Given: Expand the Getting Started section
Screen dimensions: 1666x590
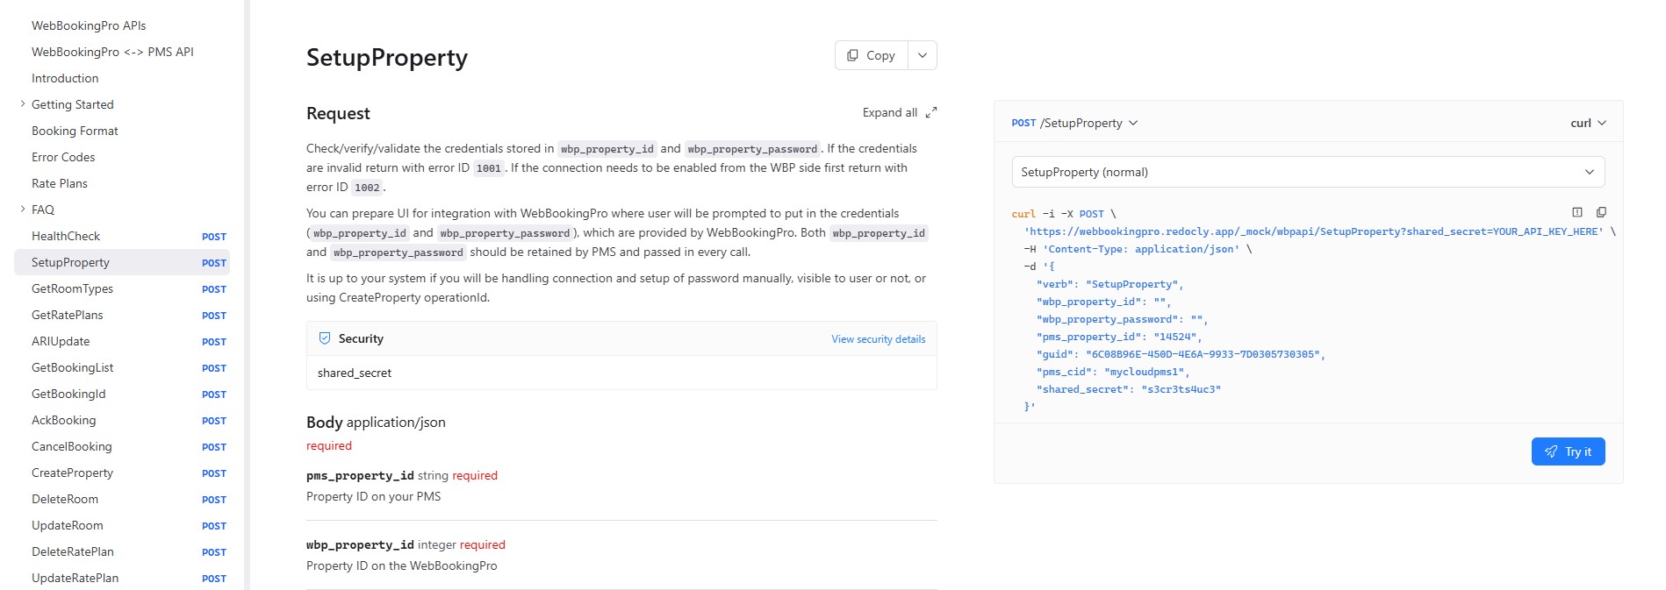Looking at the screenshot, I should [x=23, y=104].
